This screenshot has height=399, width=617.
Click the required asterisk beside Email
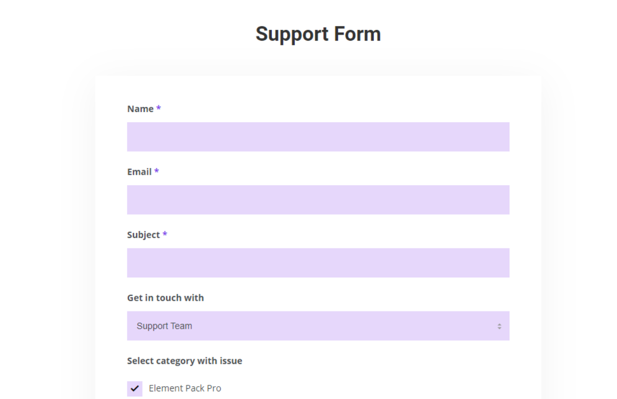(x=157, y=172)
